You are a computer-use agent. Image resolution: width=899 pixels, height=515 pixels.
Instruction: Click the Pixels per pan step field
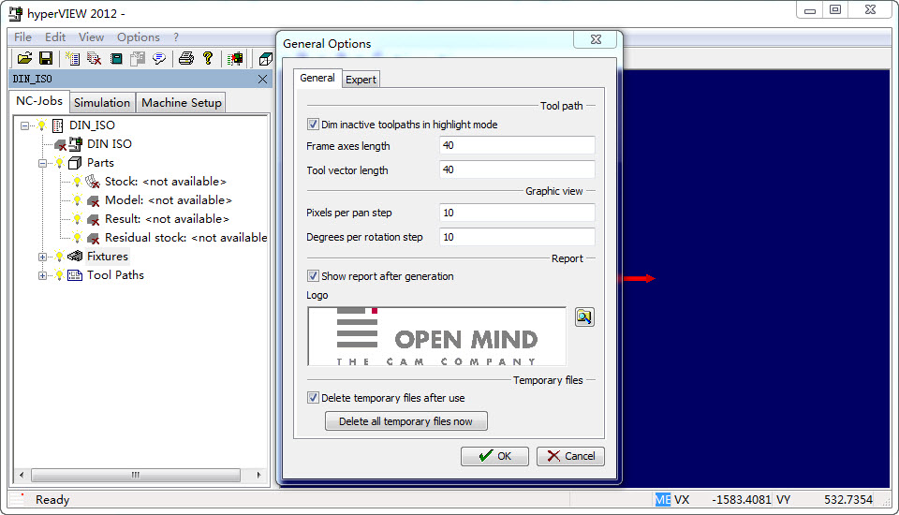pos(517,213)
